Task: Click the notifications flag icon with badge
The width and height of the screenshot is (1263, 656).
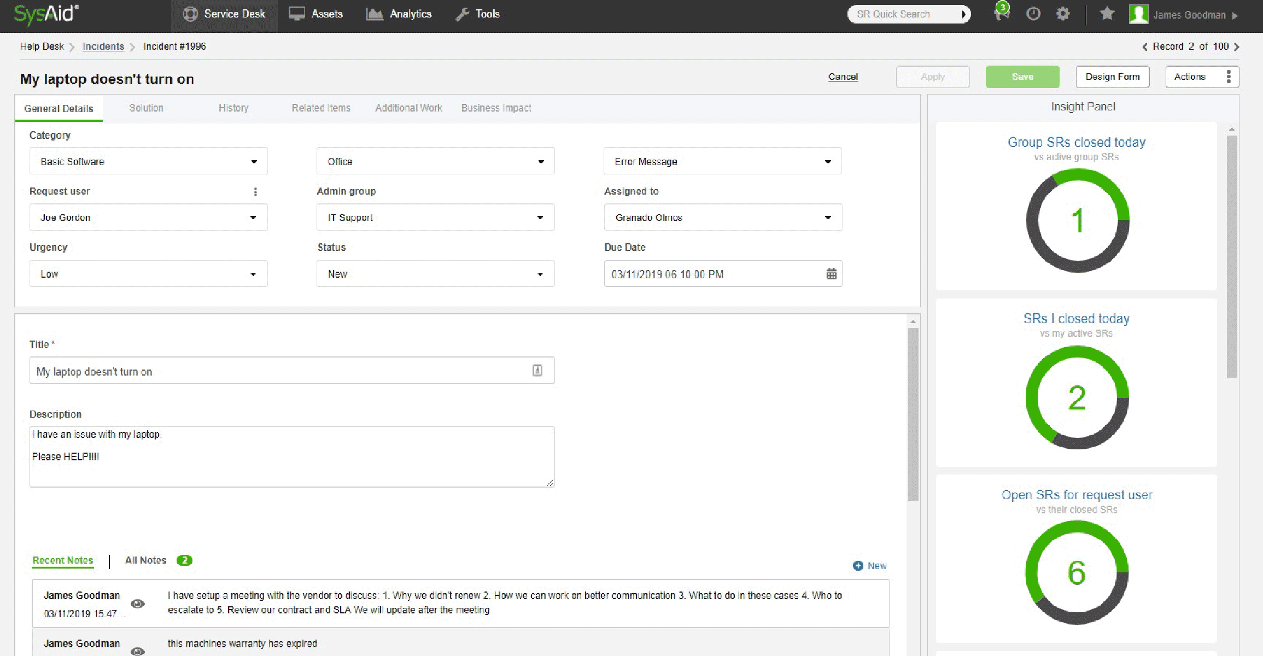Action: point(1001,13)
